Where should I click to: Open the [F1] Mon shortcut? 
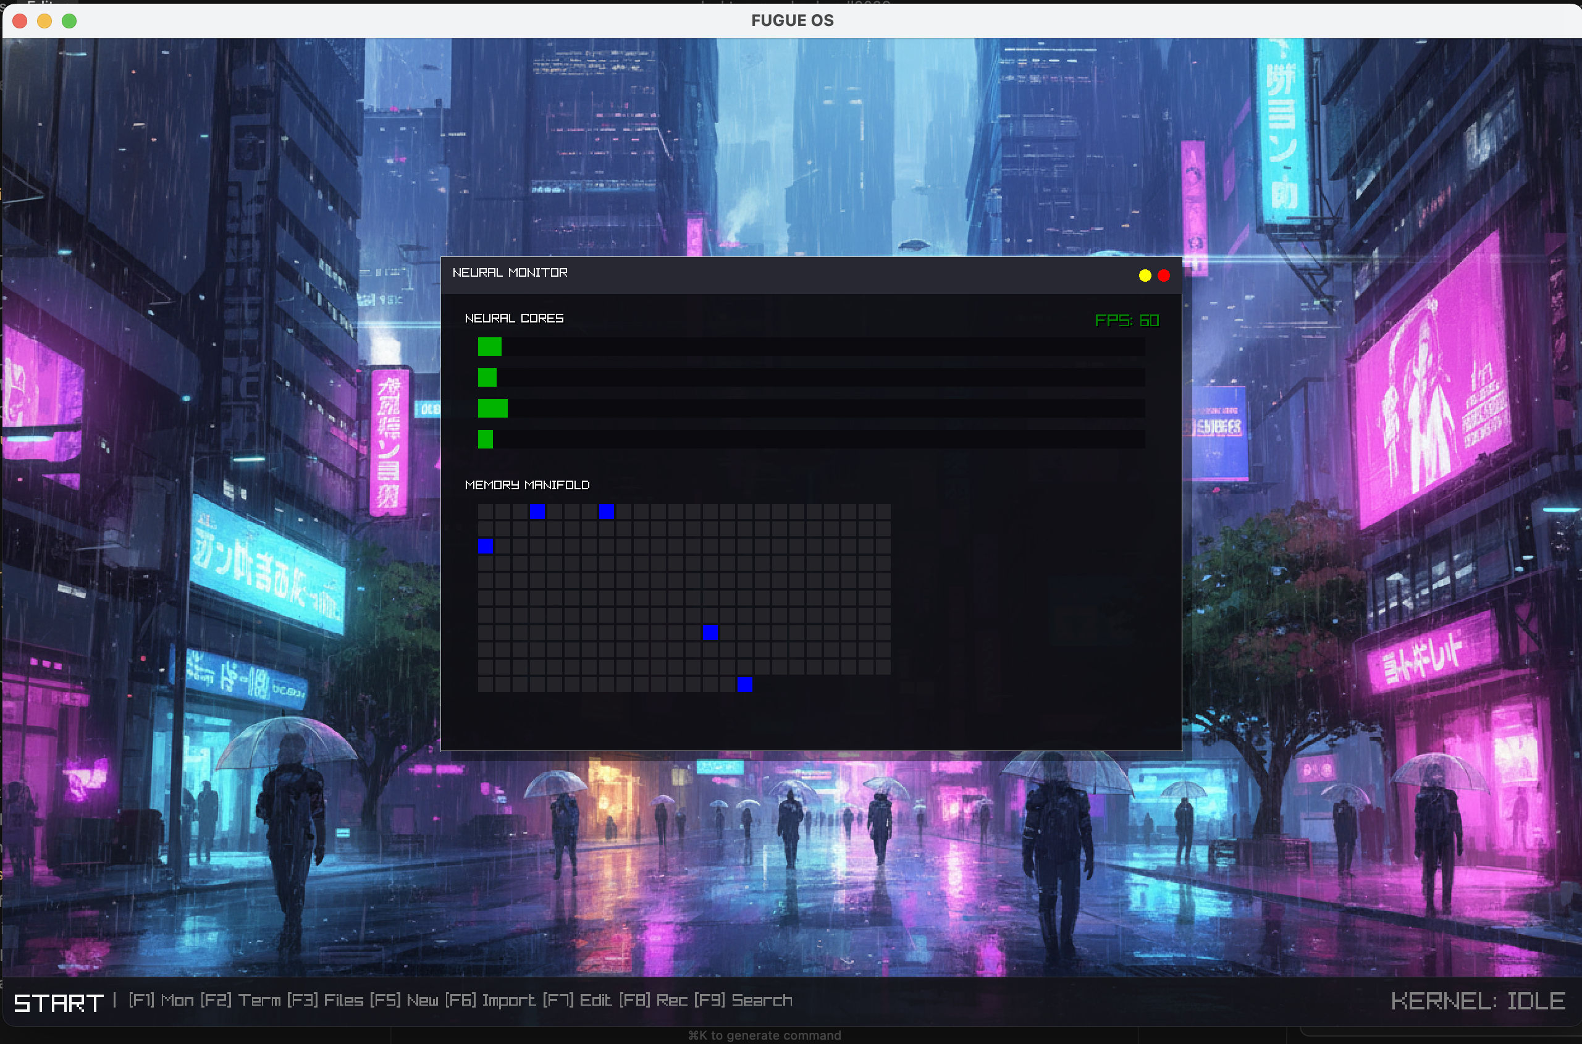coord(161,1000)
